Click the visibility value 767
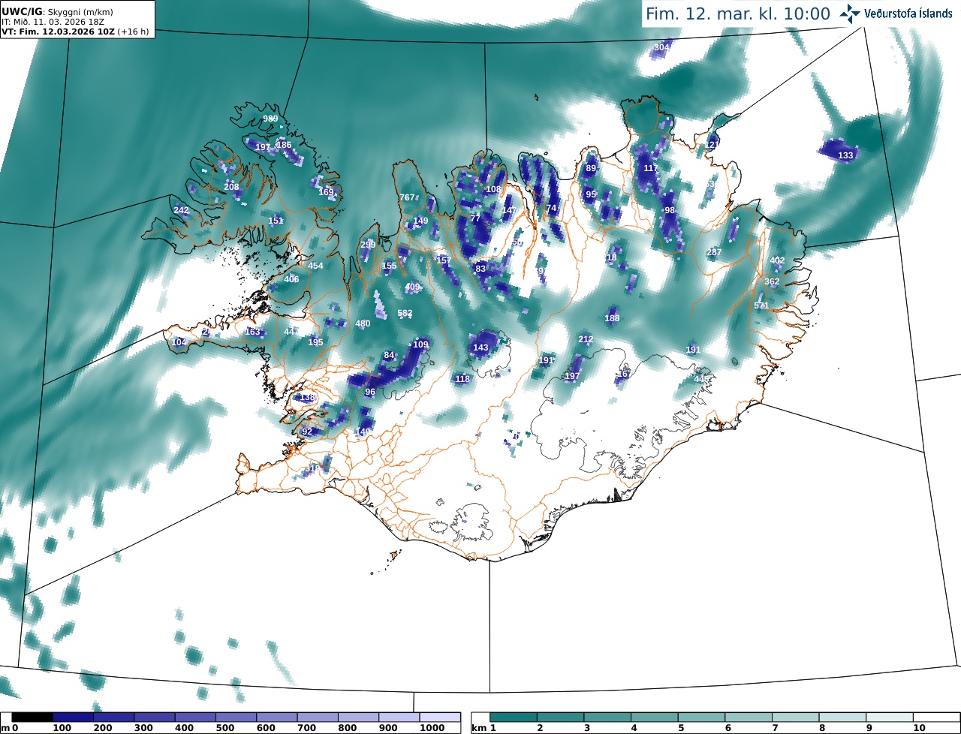961x734 pixels. coord(407,197)
